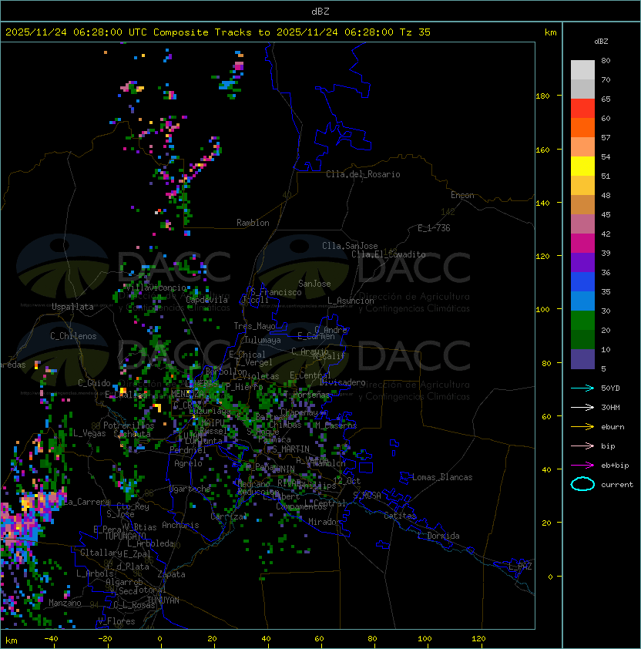641x649 pixels.
Task: Click the Potrerillos map label
Action: pyautogui.click(x=129, y=425)
